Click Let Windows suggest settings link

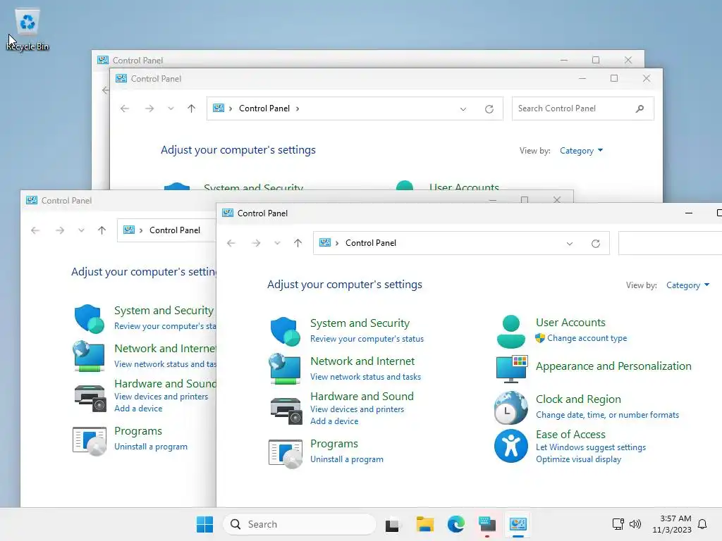[x=590, y=447]
